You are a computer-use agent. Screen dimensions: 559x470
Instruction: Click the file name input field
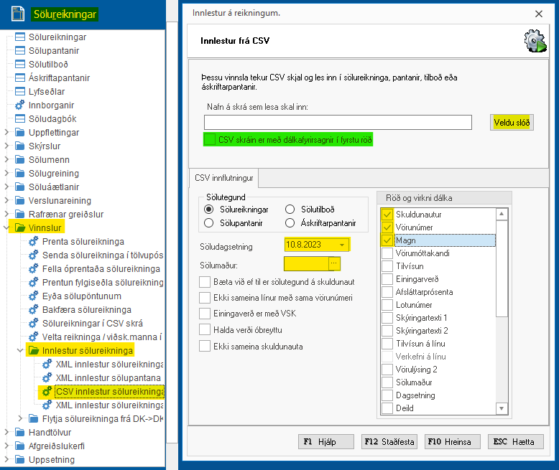[337, 123]
